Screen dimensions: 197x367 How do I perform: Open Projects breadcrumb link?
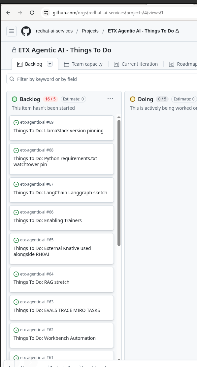pos(90,31)
